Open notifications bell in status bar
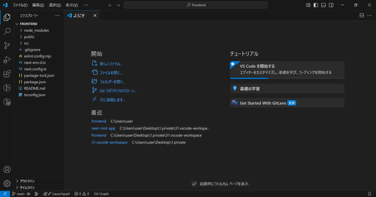 369,194
